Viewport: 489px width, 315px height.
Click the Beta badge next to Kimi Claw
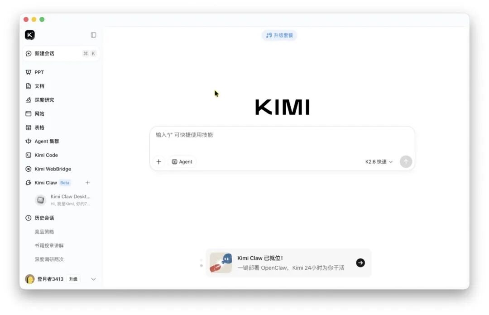65,183
